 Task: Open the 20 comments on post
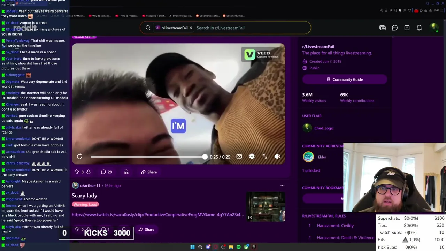tap(107, 172)
